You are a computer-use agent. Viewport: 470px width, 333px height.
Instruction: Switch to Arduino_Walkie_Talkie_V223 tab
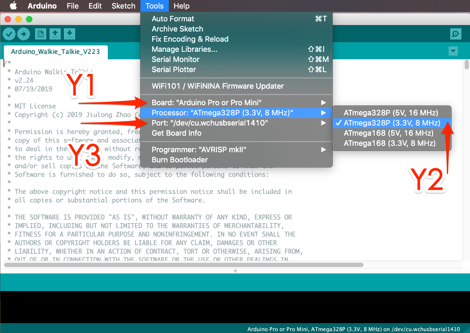(56, 52)
